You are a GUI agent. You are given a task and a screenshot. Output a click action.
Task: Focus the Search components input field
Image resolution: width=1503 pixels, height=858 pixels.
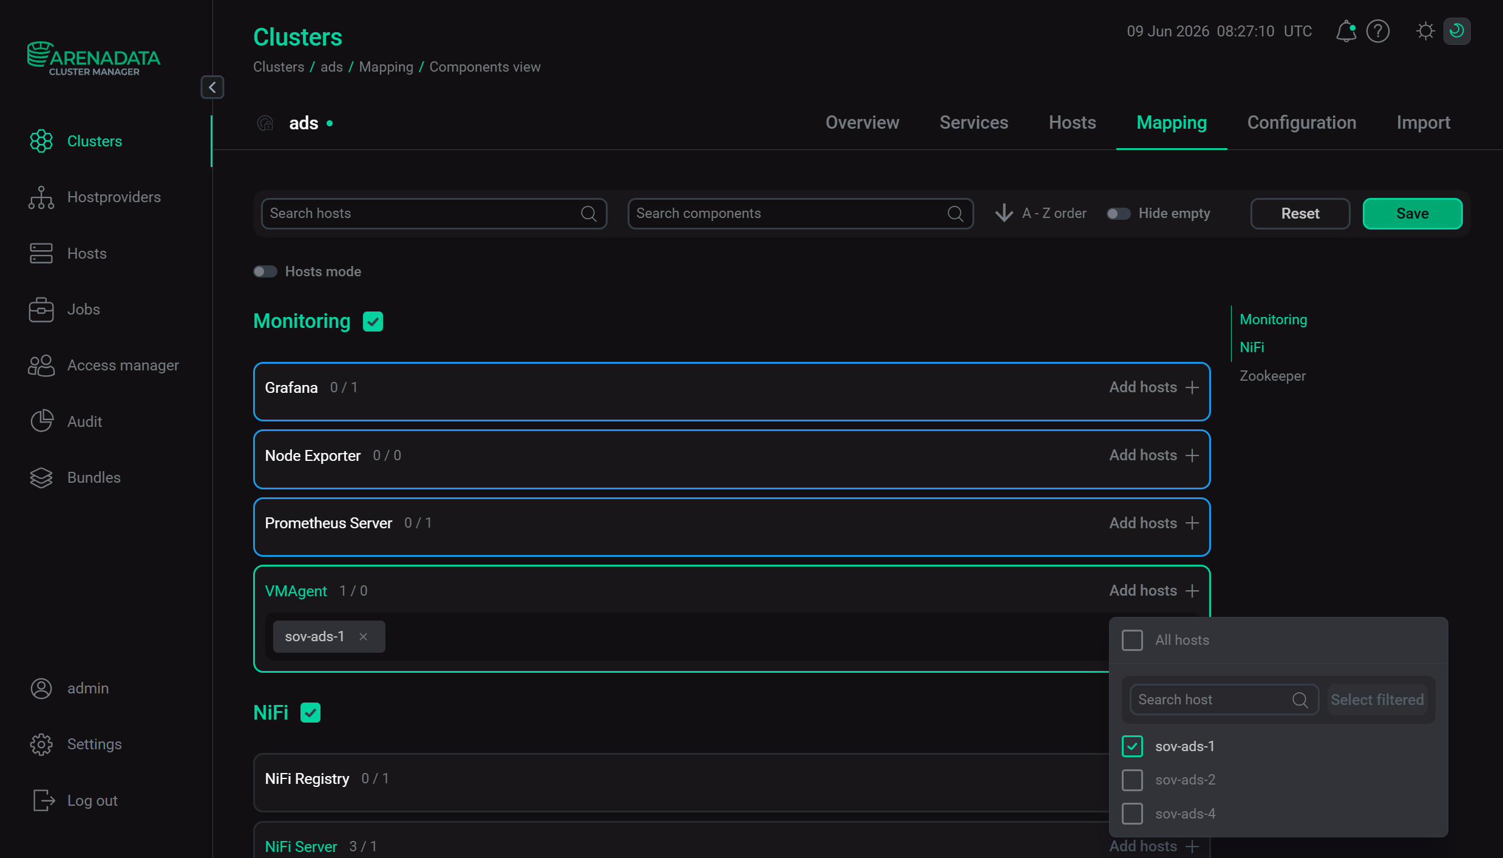pos(801,214)
